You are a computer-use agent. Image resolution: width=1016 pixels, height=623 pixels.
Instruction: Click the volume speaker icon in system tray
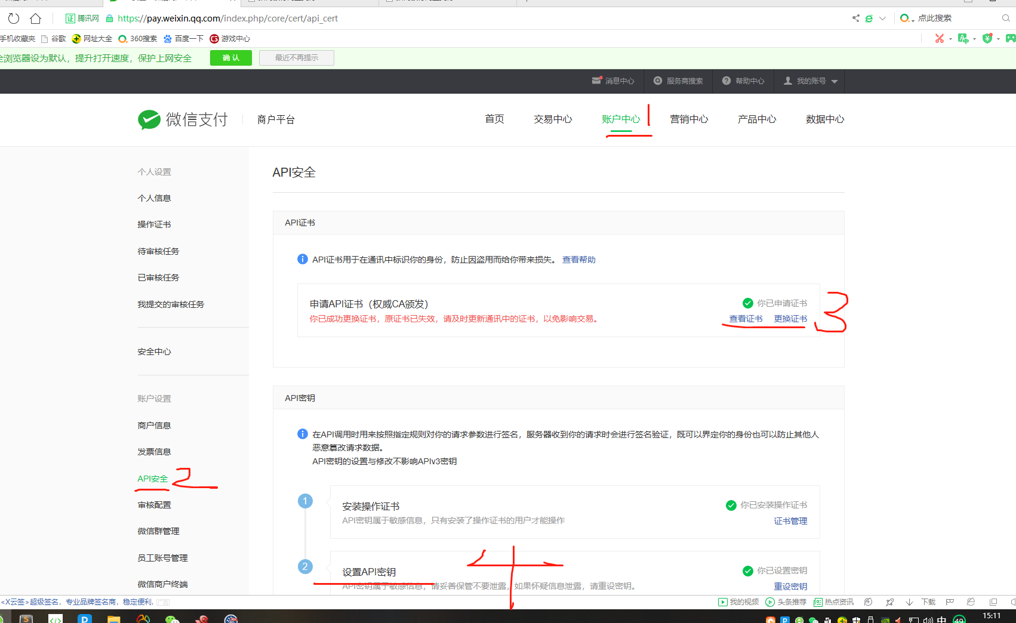click(928, 619)
